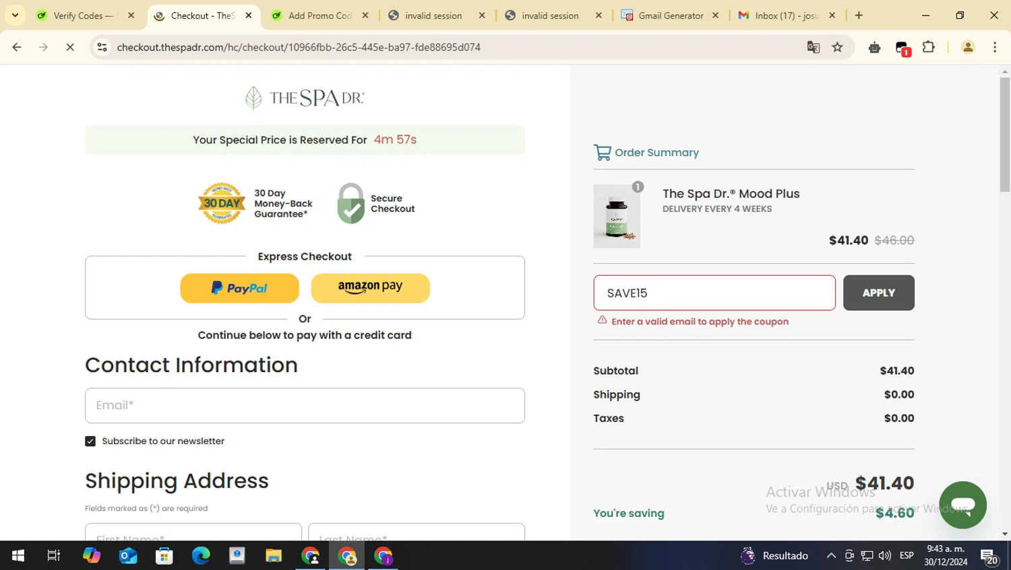Open Outlook from the taskbar
The width and height of the screenshot is (1011, 570).
click(128, 556)
